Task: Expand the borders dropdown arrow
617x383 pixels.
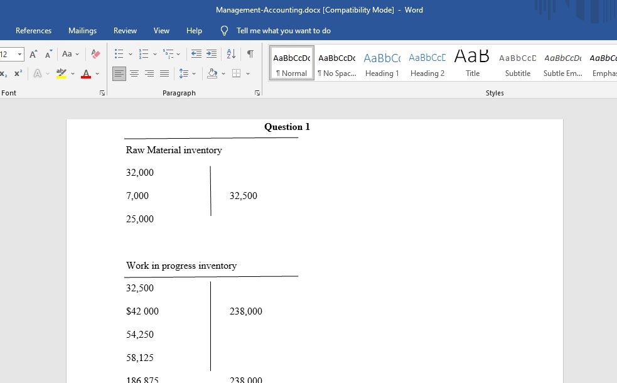Action: (x=248, y=73)
